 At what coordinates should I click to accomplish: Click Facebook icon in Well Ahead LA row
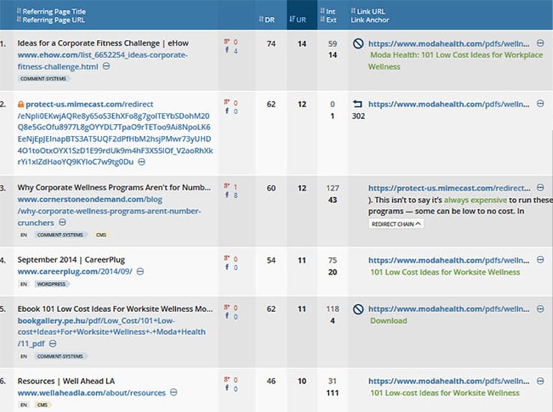coord(226,388)
